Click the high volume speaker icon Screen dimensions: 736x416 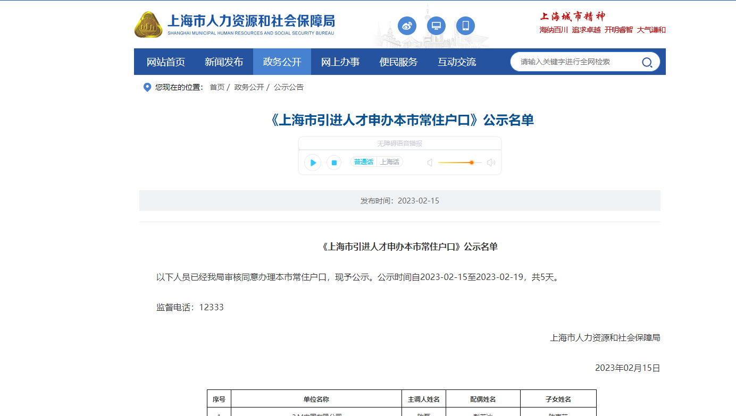491,163
